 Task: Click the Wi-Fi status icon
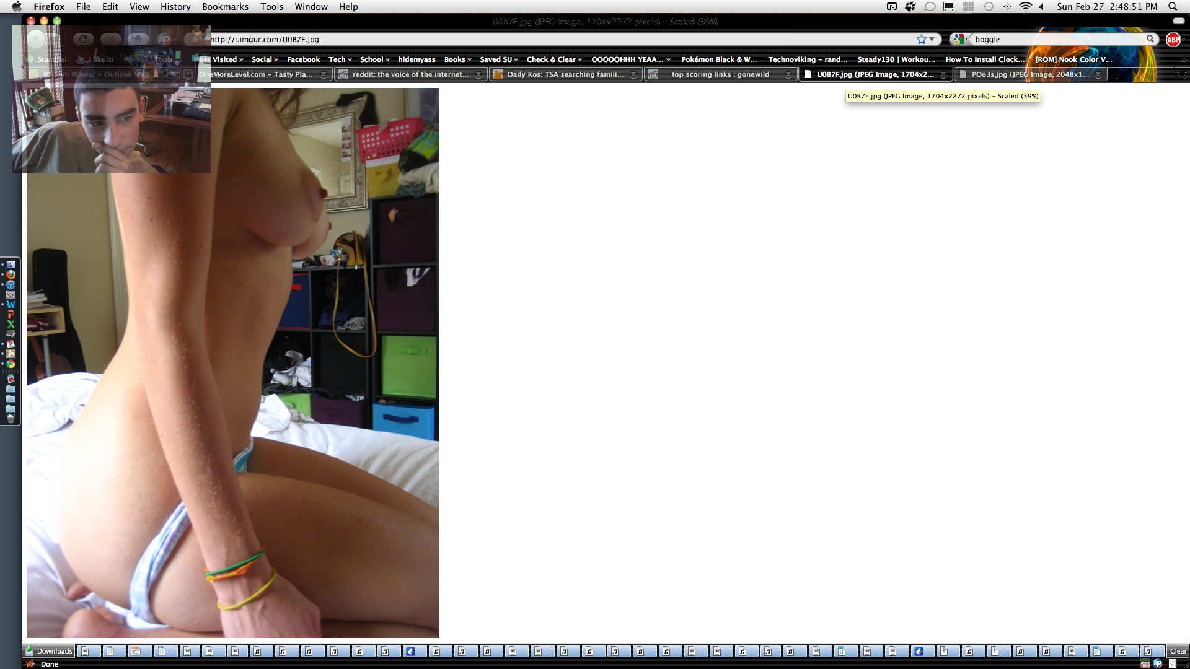(1026, 7)
